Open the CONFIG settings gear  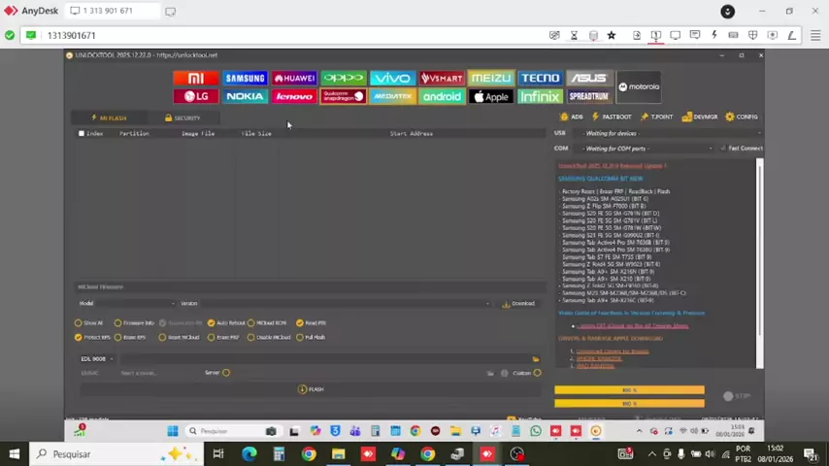coord(742,117)
